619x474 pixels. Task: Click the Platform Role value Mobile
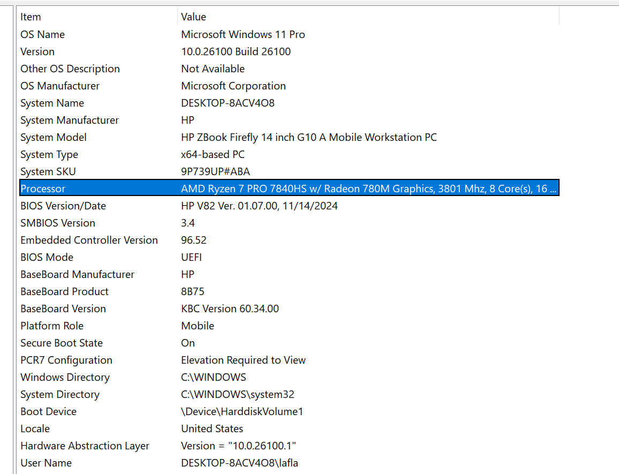[x=198, y=326]
